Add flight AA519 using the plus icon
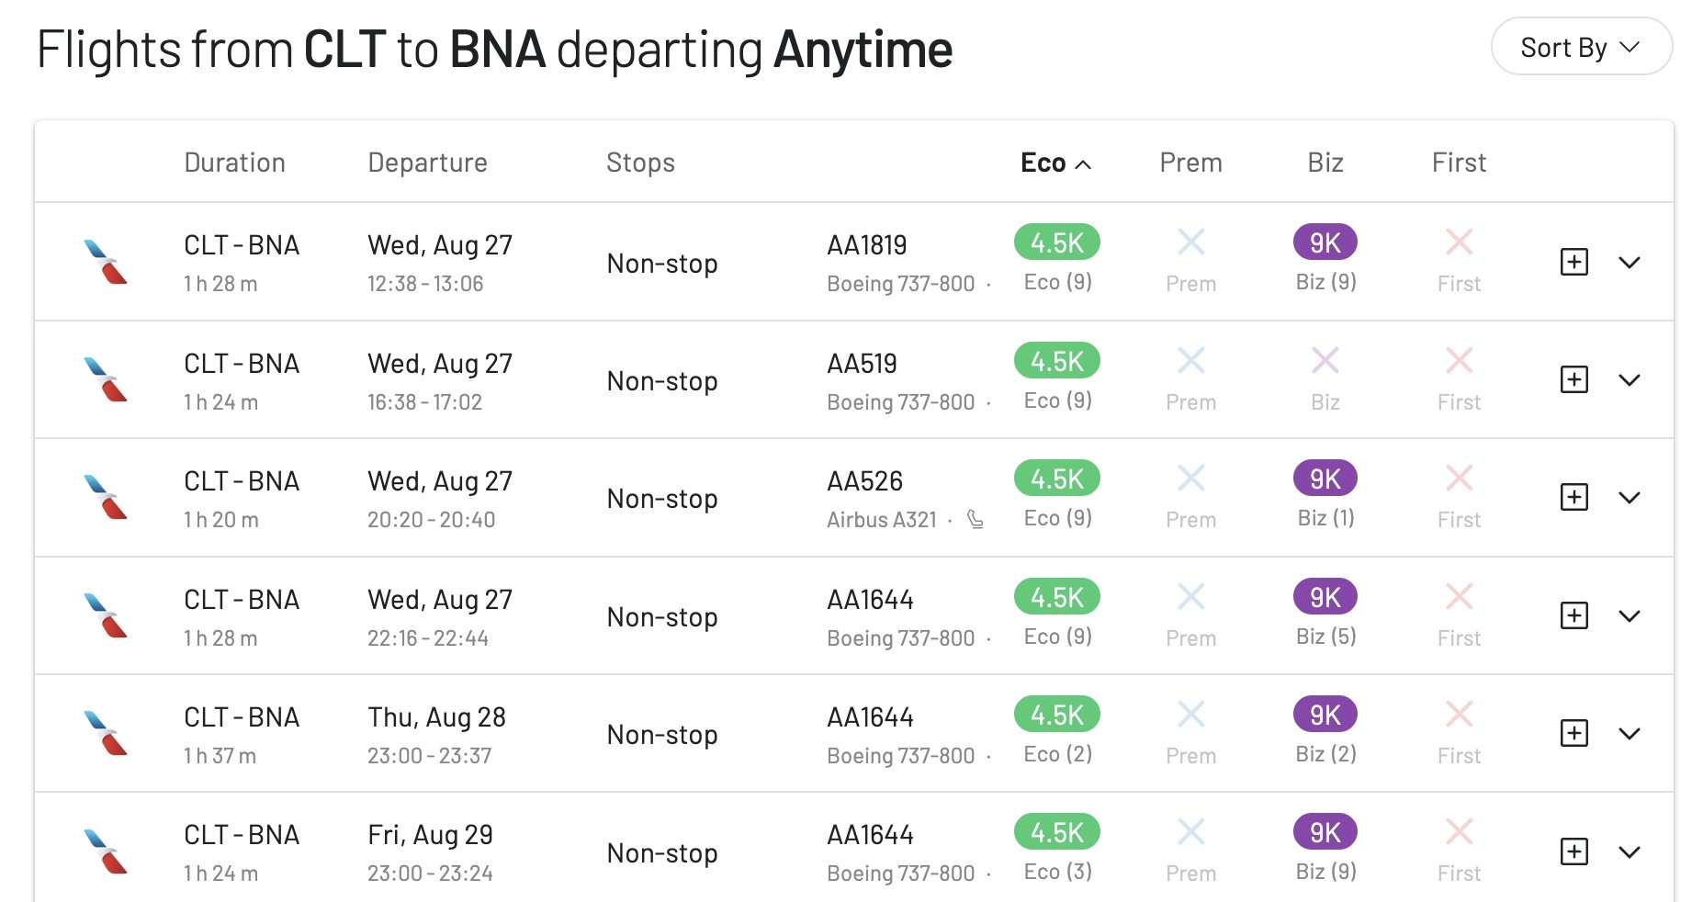Viewport: 1703px width, 902px height. pyautogui.click(x=1574, y=379)
